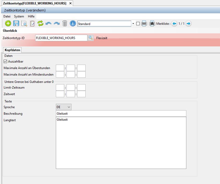Click the Beschreibung text field
220x184 pixels.
click(121, 114)
